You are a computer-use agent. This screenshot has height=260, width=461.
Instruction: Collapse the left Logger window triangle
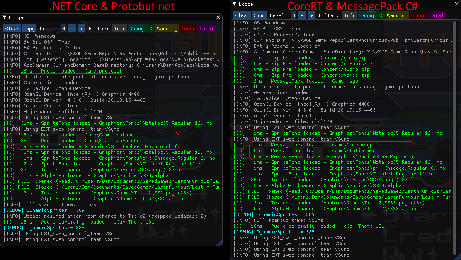(x=5, y=18)
